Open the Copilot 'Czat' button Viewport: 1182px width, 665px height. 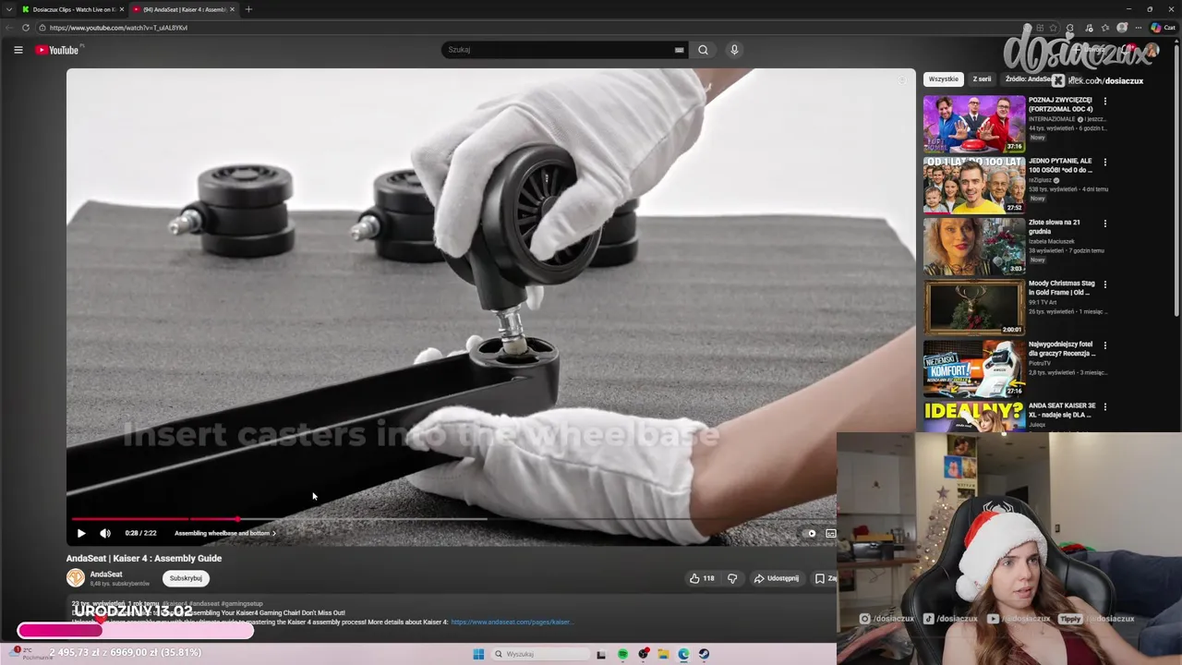1164,28
